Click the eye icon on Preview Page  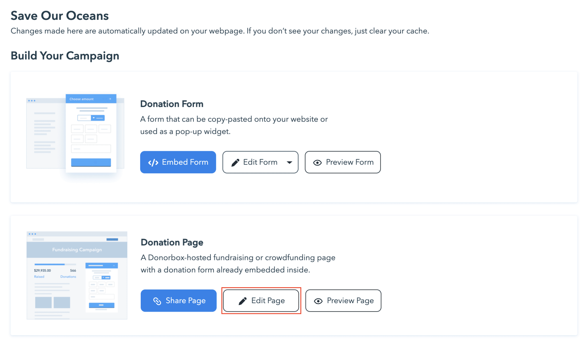tap(318, 301)
